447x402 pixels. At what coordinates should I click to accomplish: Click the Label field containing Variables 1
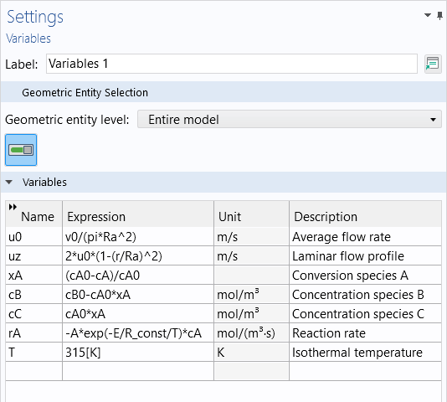232,64
